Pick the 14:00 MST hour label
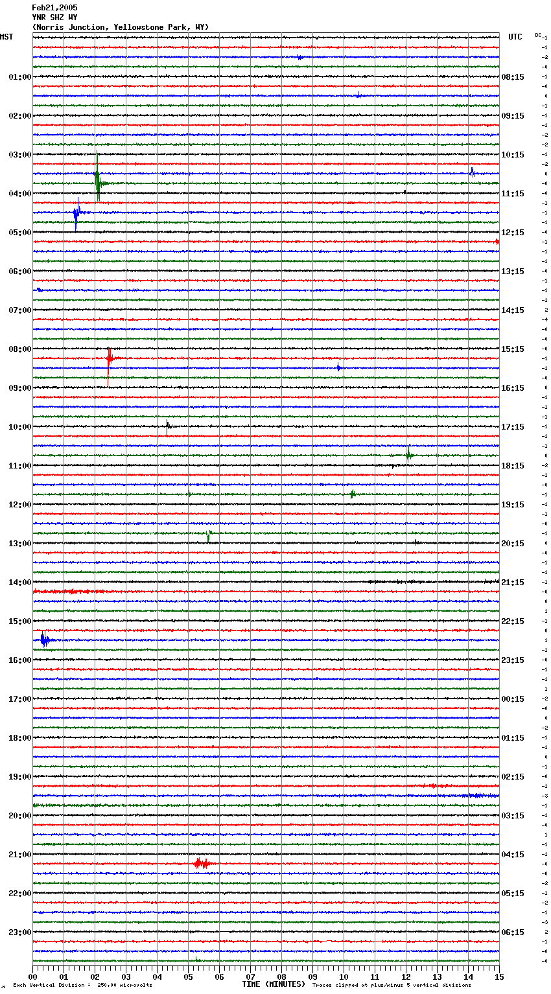The height and width of the screenshot is (994, 551). [x=20, y=583]
